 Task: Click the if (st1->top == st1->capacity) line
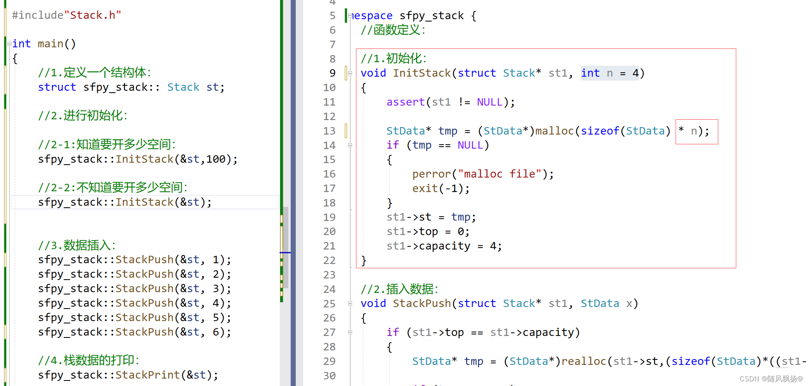pyautogui.click(x=484, y=332)
